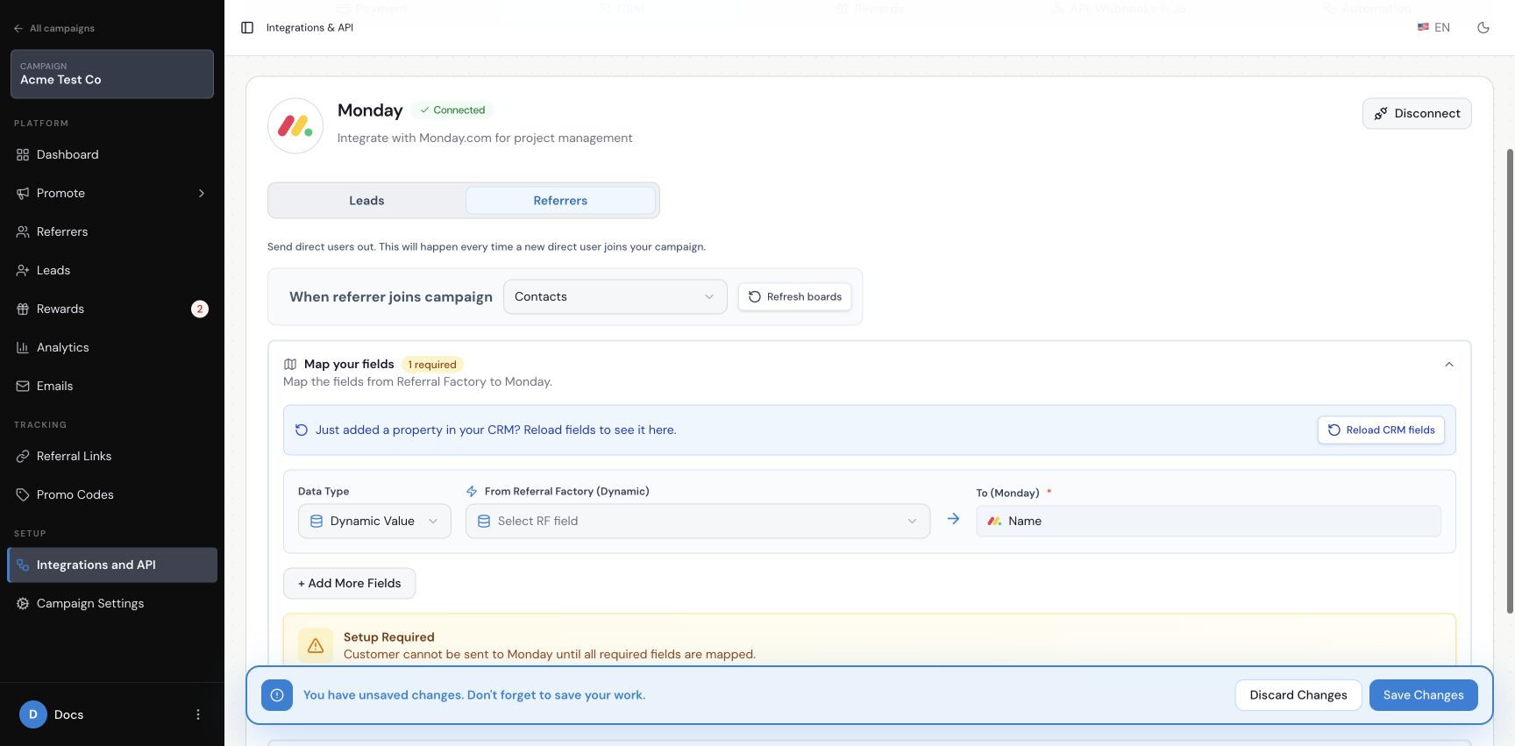Click the Rewards notification badge
The width and height of the screenshot is (1515, 746).
[x=200, y=309]
